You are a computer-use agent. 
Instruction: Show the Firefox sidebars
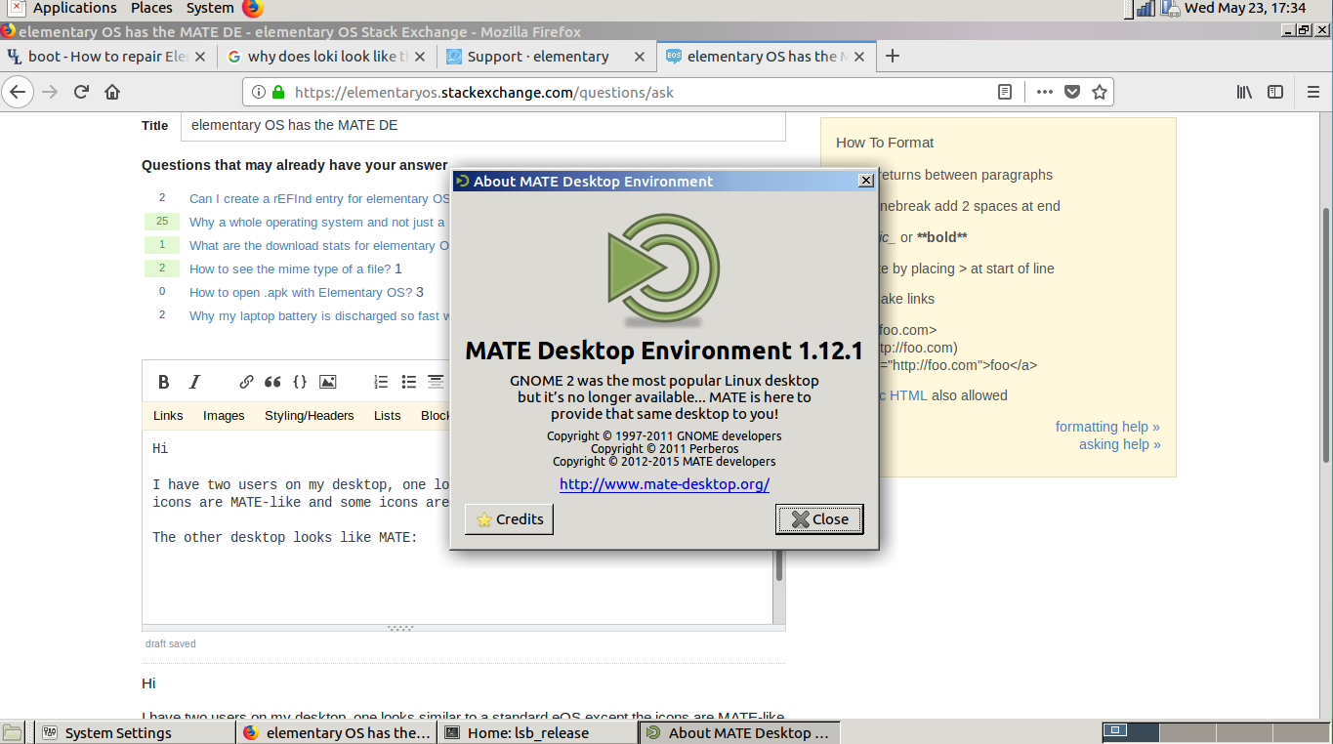click(x=1275, y=92)
